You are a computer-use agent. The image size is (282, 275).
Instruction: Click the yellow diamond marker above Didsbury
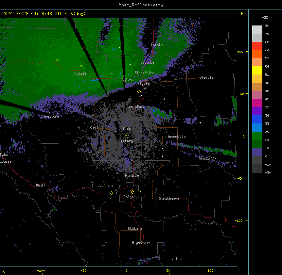pos(127,136)
